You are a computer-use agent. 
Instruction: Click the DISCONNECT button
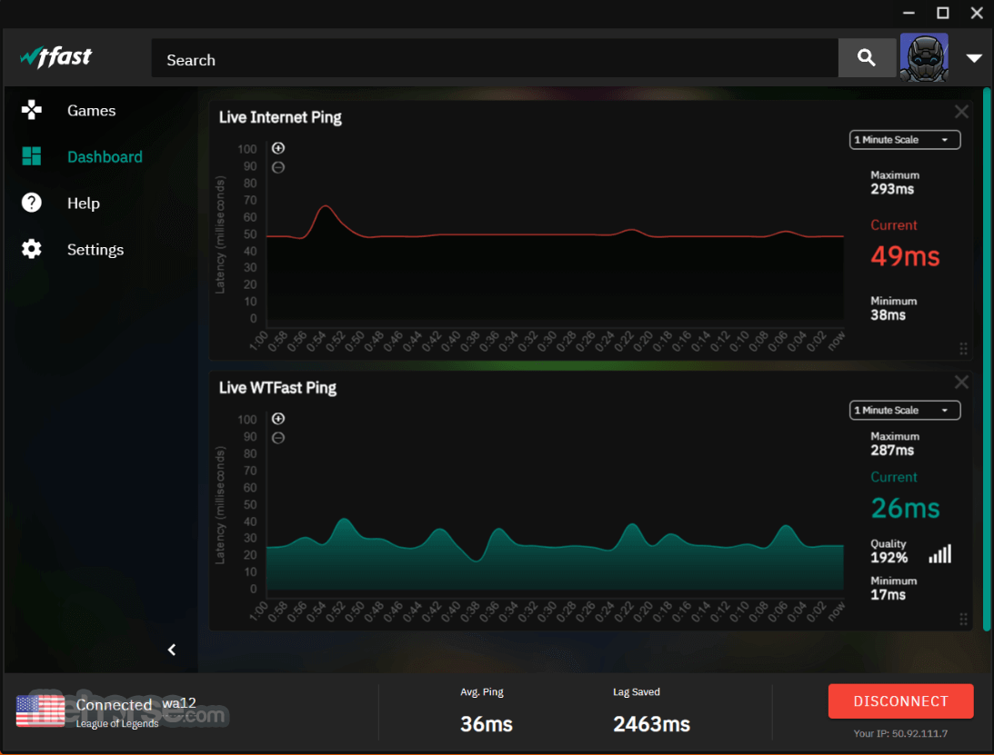[x=900, y=701]
